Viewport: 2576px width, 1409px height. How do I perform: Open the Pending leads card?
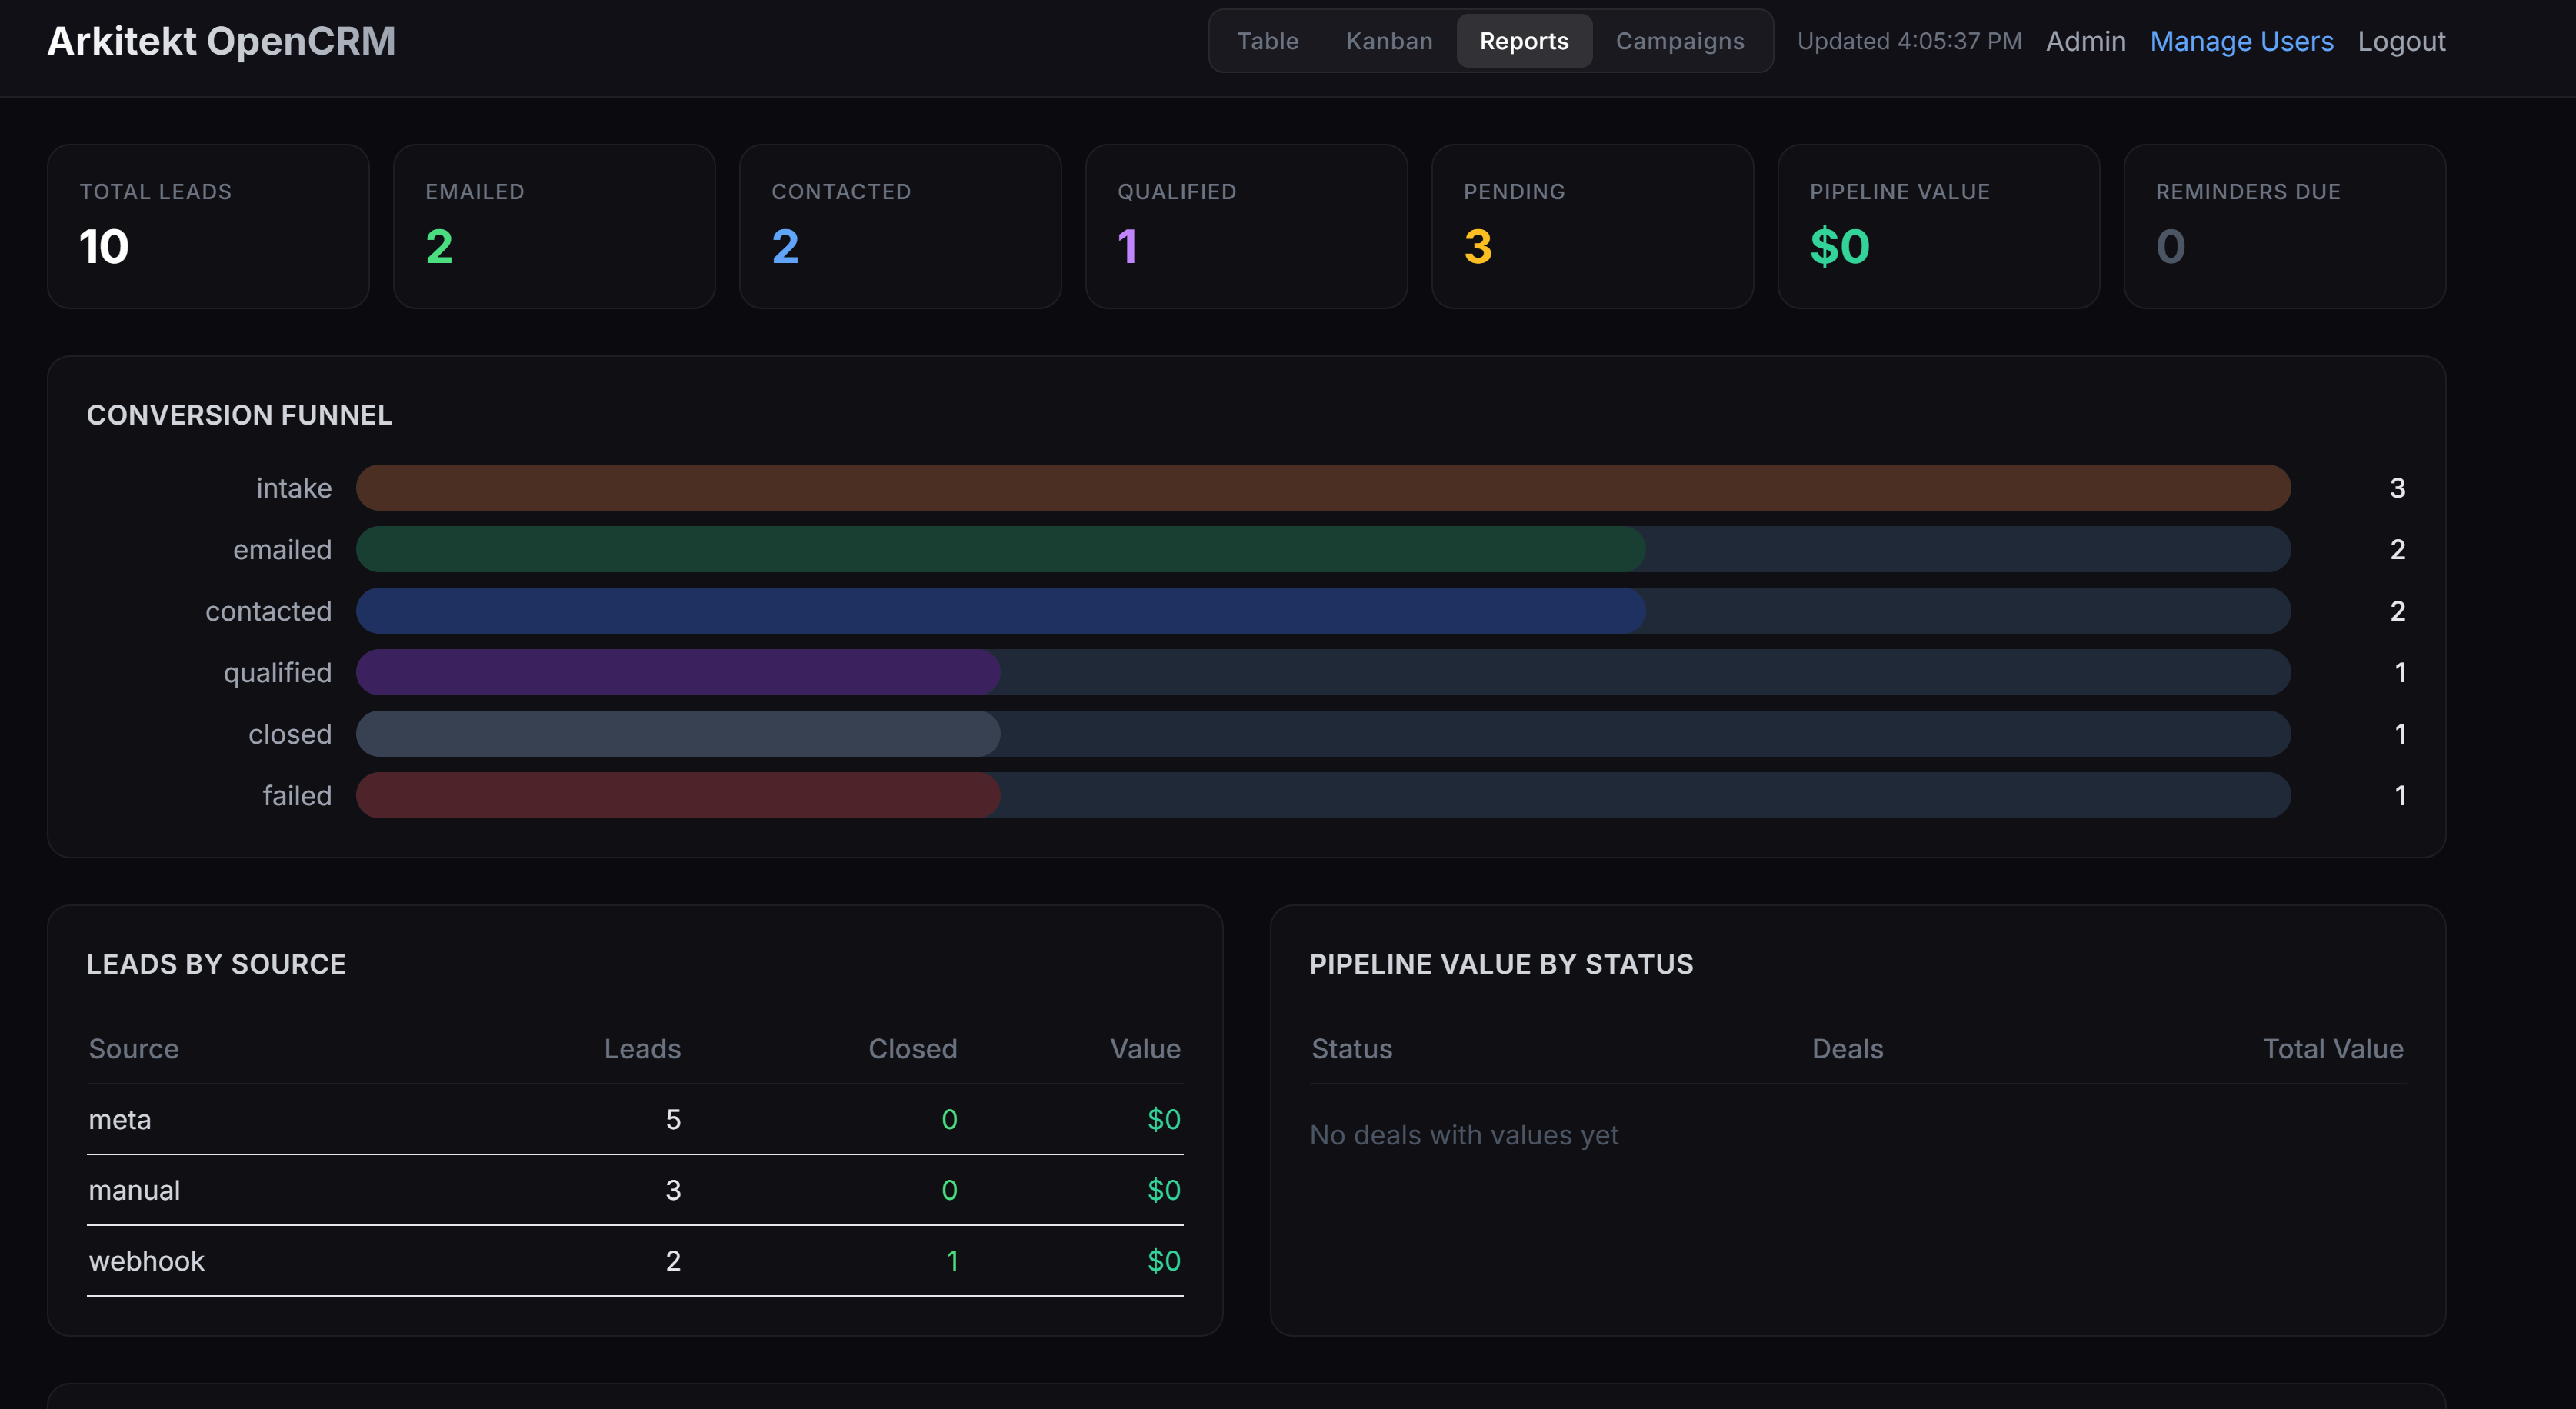point(1592,226)
